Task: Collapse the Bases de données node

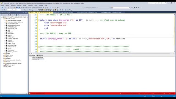Action: (3, 19)
